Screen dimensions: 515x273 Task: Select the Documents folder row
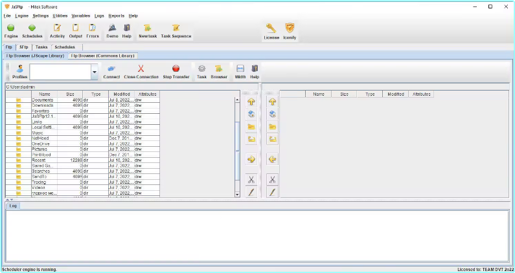[83, 100]
